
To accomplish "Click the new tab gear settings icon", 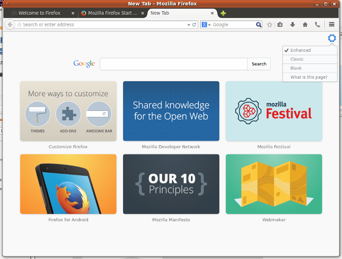I will click(x=332, y=38).
